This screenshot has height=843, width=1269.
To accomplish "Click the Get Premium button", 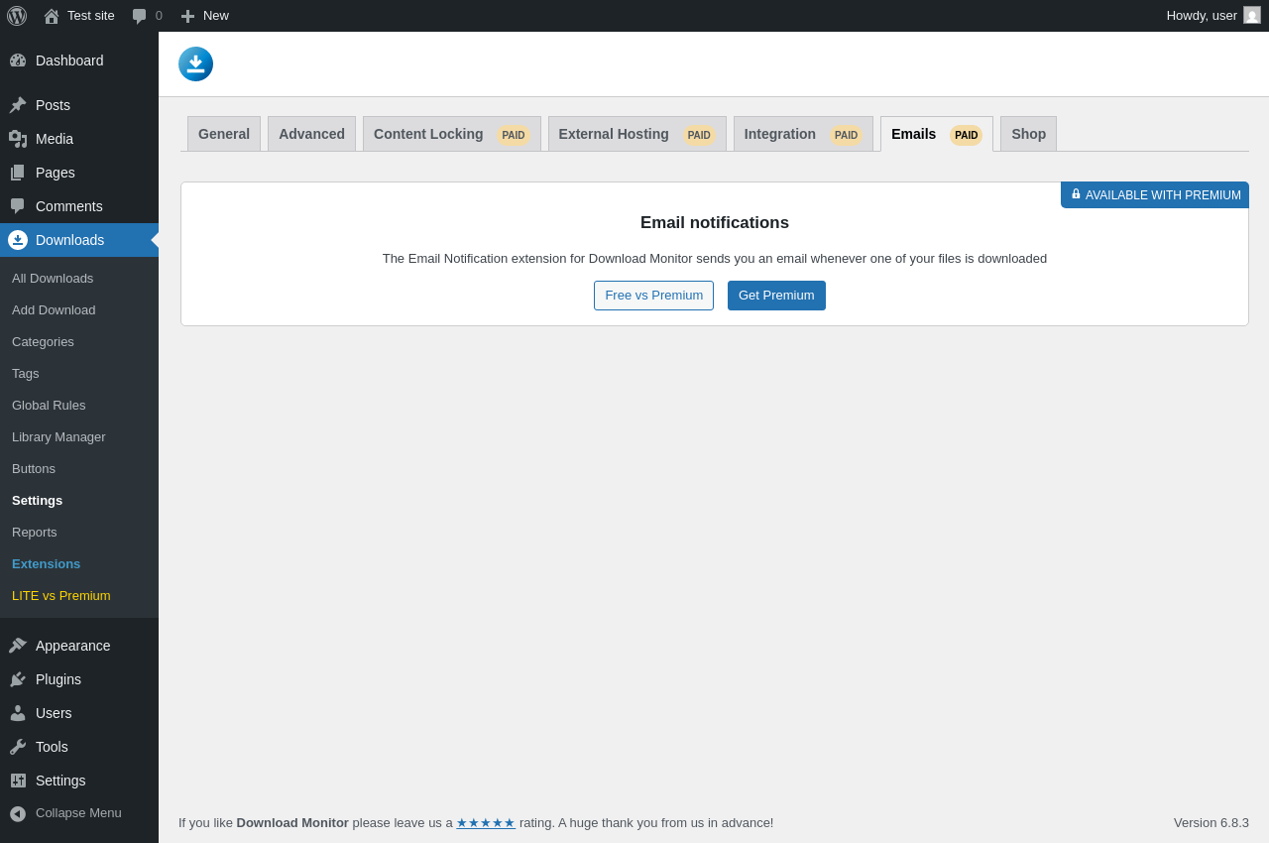I will 776,296.
